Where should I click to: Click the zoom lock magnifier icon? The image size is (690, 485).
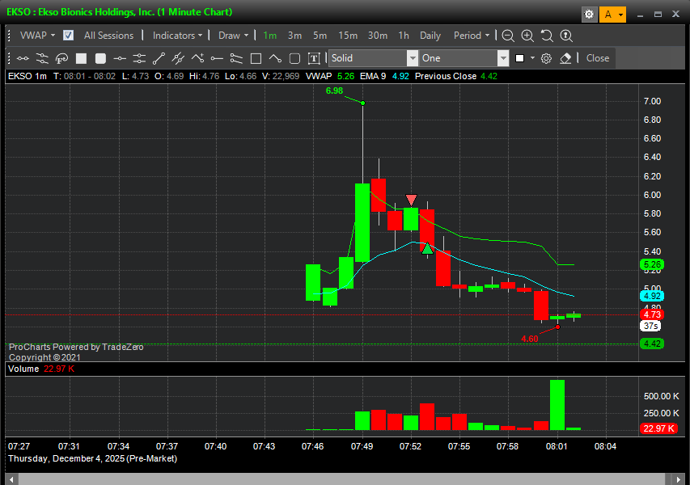tap(566, 36)
